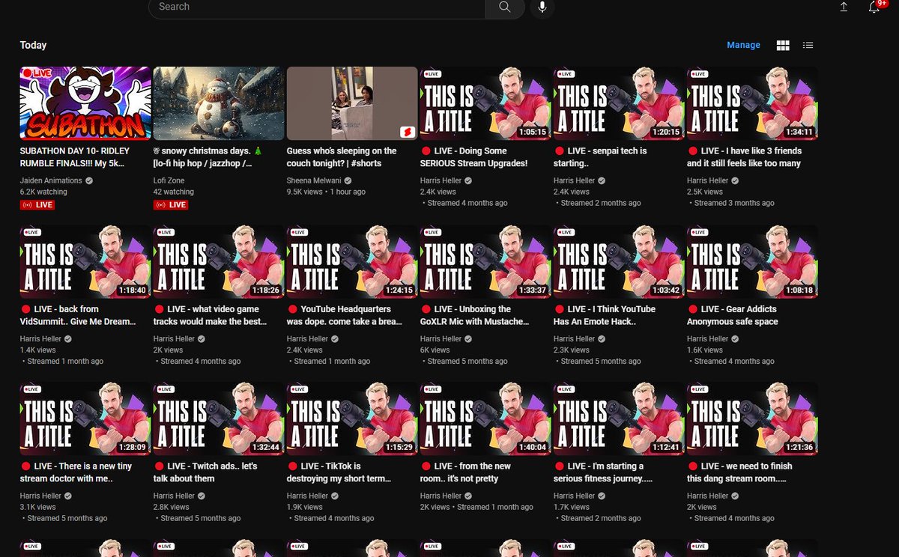Focus the Search input field
Viewport: 899px width, 557px height.
317,7
